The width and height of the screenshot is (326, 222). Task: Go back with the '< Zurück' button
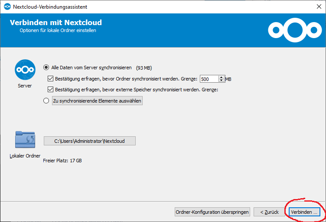[269, 212]
